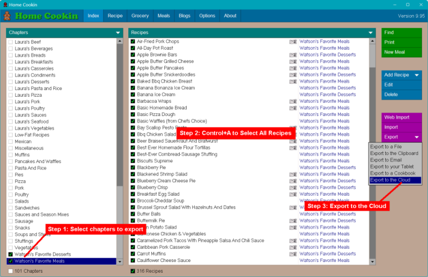
Task: Select the Laura's Seafood chapter row
Action: [62, 122]
